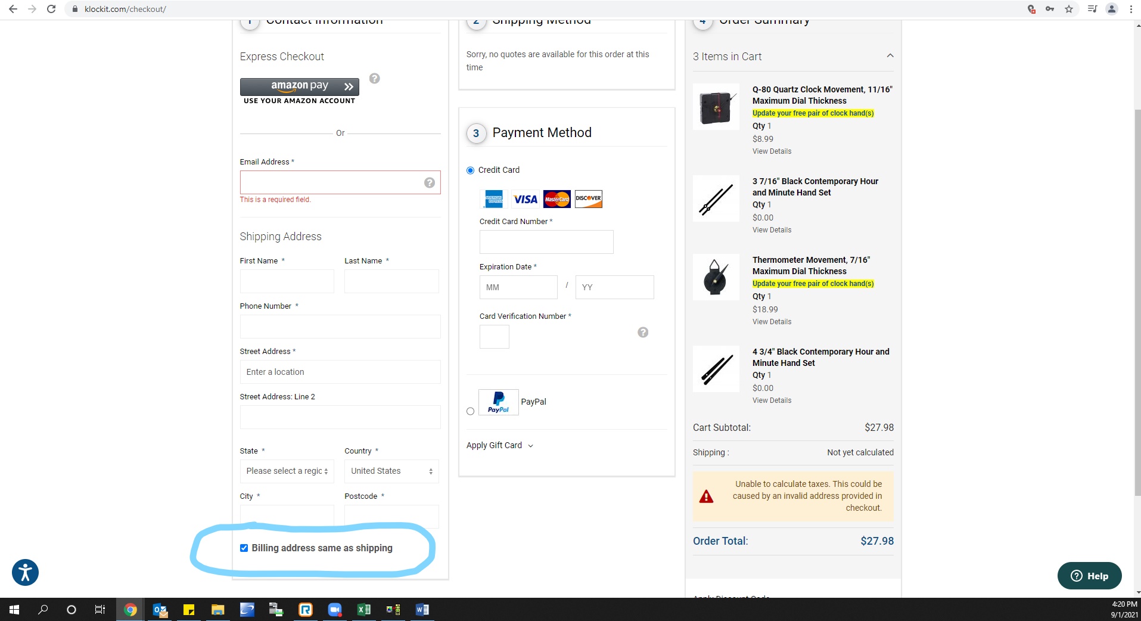Image resolution: width=1141 pixels, height=621 pixels.
Task: Click the MM expiration month field
Action: point(518,287)
